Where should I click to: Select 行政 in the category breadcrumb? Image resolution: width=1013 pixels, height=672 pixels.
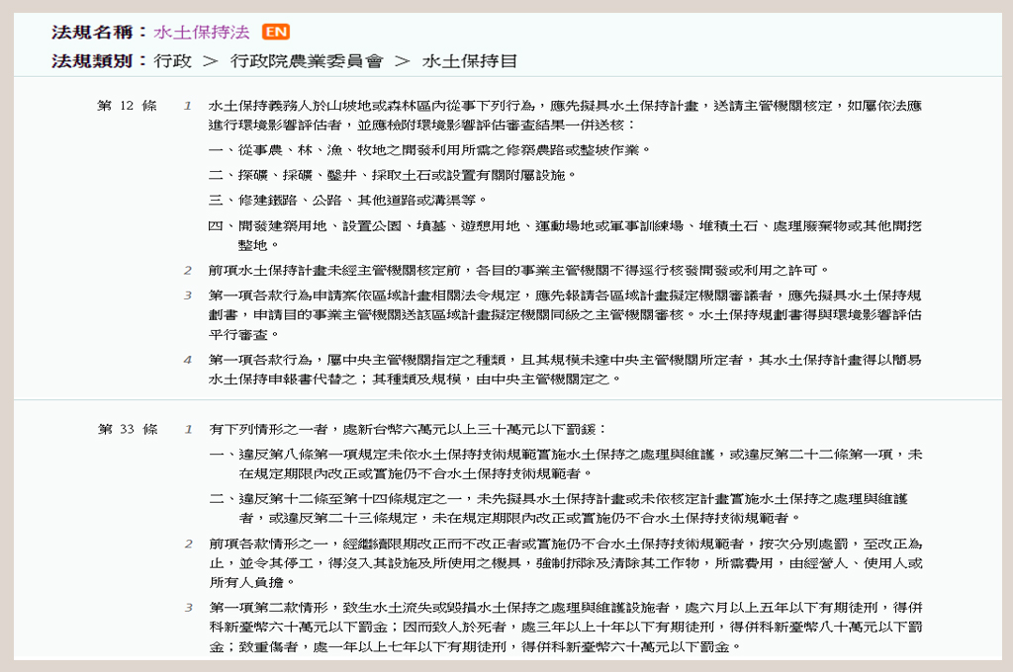(172, 61)
